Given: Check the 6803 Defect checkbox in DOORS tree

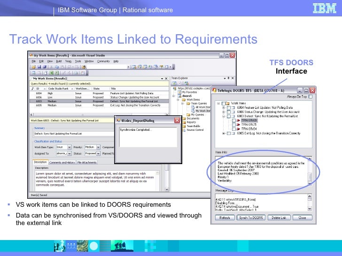Looking at the screenshot, I should pos(229,116).
